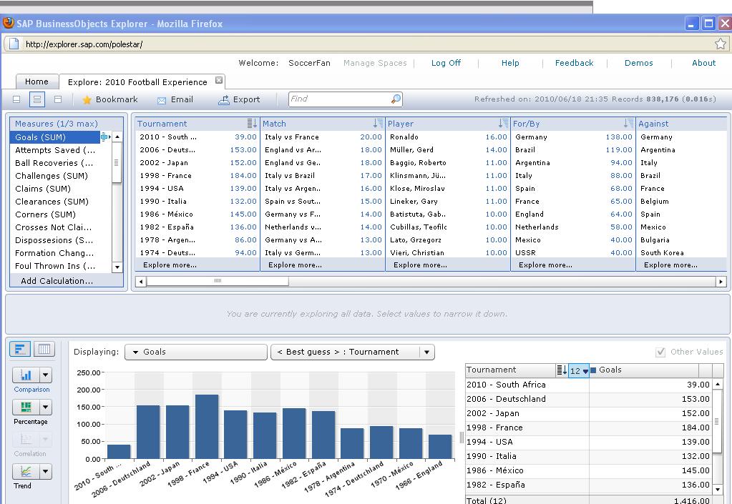Choose the Percentage chart icon
The width and height of the screenshot is (732, 504).
tap(26, 407)
